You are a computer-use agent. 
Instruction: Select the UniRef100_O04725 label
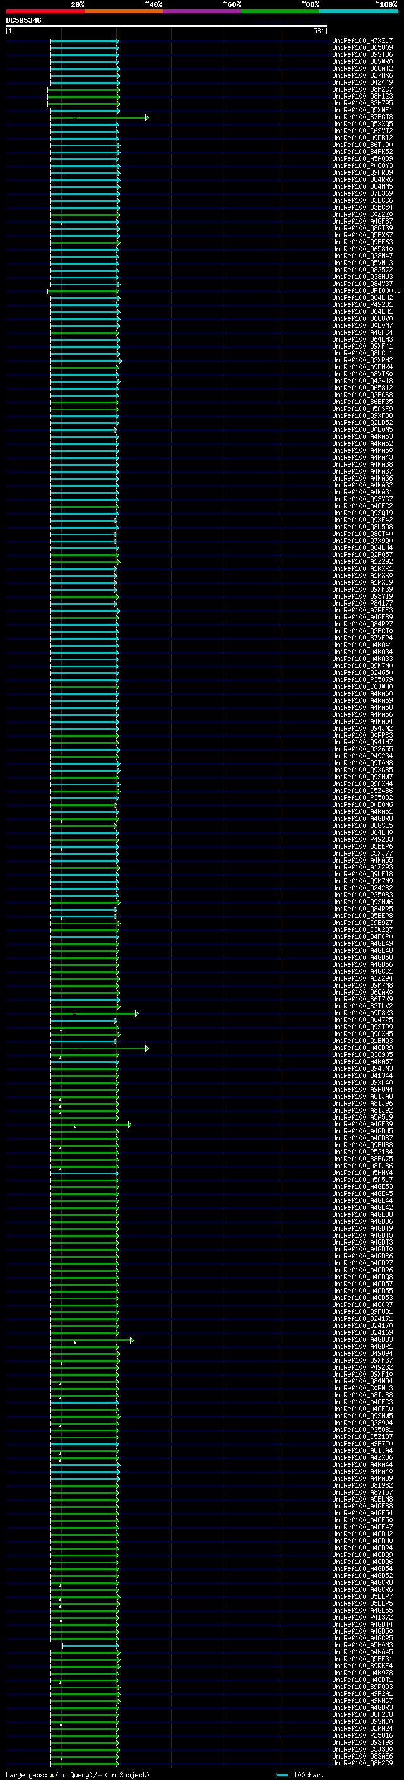click(362, 1020)
